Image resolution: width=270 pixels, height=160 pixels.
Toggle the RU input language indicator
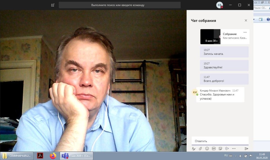pos(226,156)
